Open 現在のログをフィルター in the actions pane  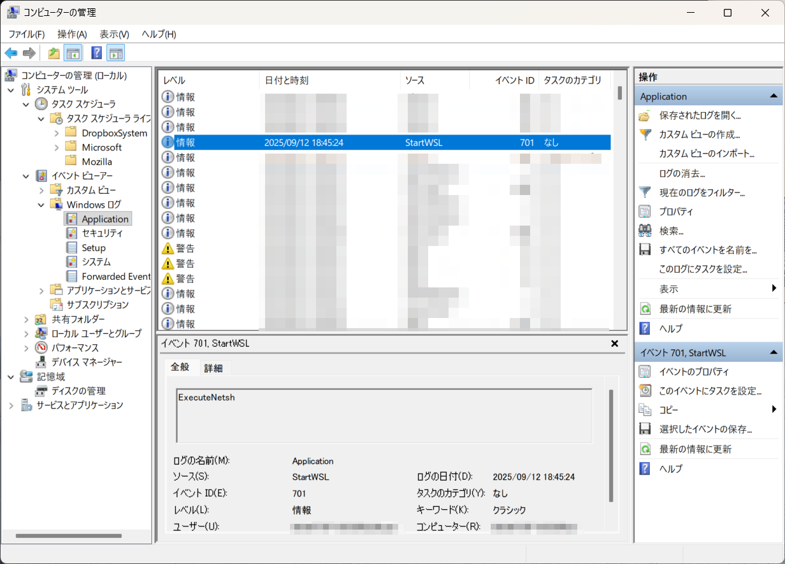pos(702,192)
